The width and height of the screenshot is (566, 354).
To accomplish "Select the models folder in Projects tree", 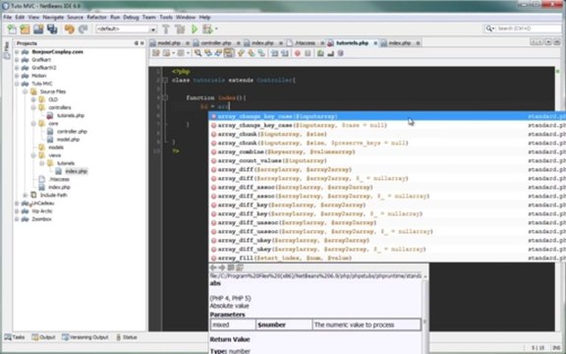I will click(x=56, y=147).
